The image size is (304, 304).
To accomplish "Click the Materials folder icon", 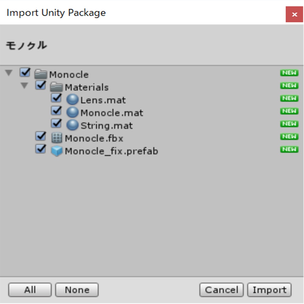I will pos(56,87).
